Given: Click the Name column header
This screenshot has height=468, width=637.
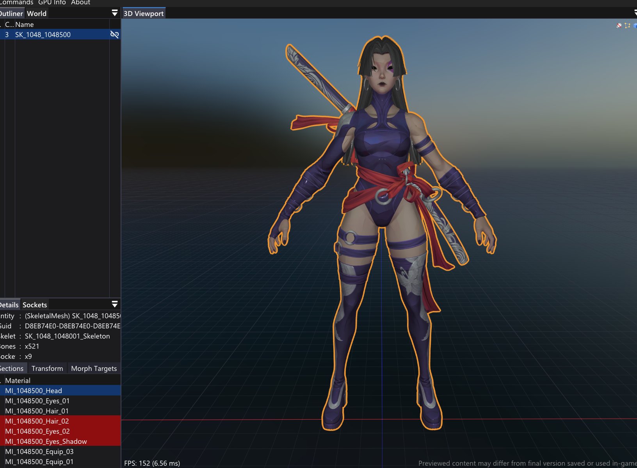Looking at the screenshot, I should tap(25, 25).
